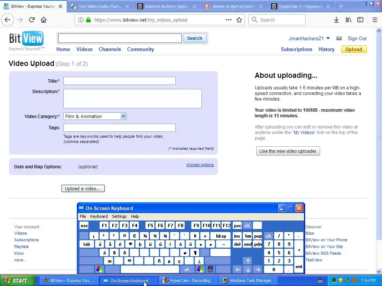This screenshot has height=286, width=382.
Task: Open the Firefox home page icon
Action: (44, 20)
